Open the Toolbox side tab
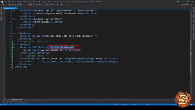Image resolution: width=195 pixels, height=110 pixels. (x=2, y=18)
